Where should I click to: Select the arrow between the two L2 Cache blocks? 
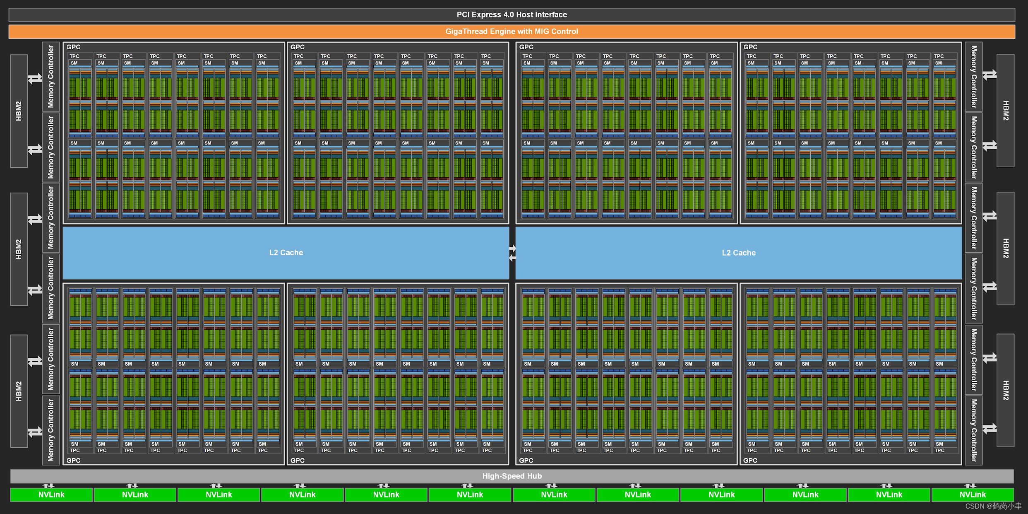(x=512, y=252)
